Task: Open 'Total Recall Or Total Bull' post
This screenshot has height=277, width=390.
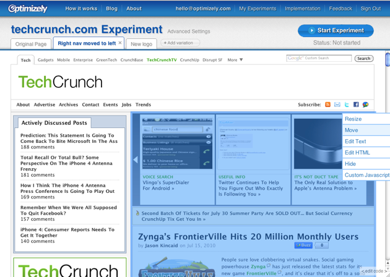Action: (66, 163)
